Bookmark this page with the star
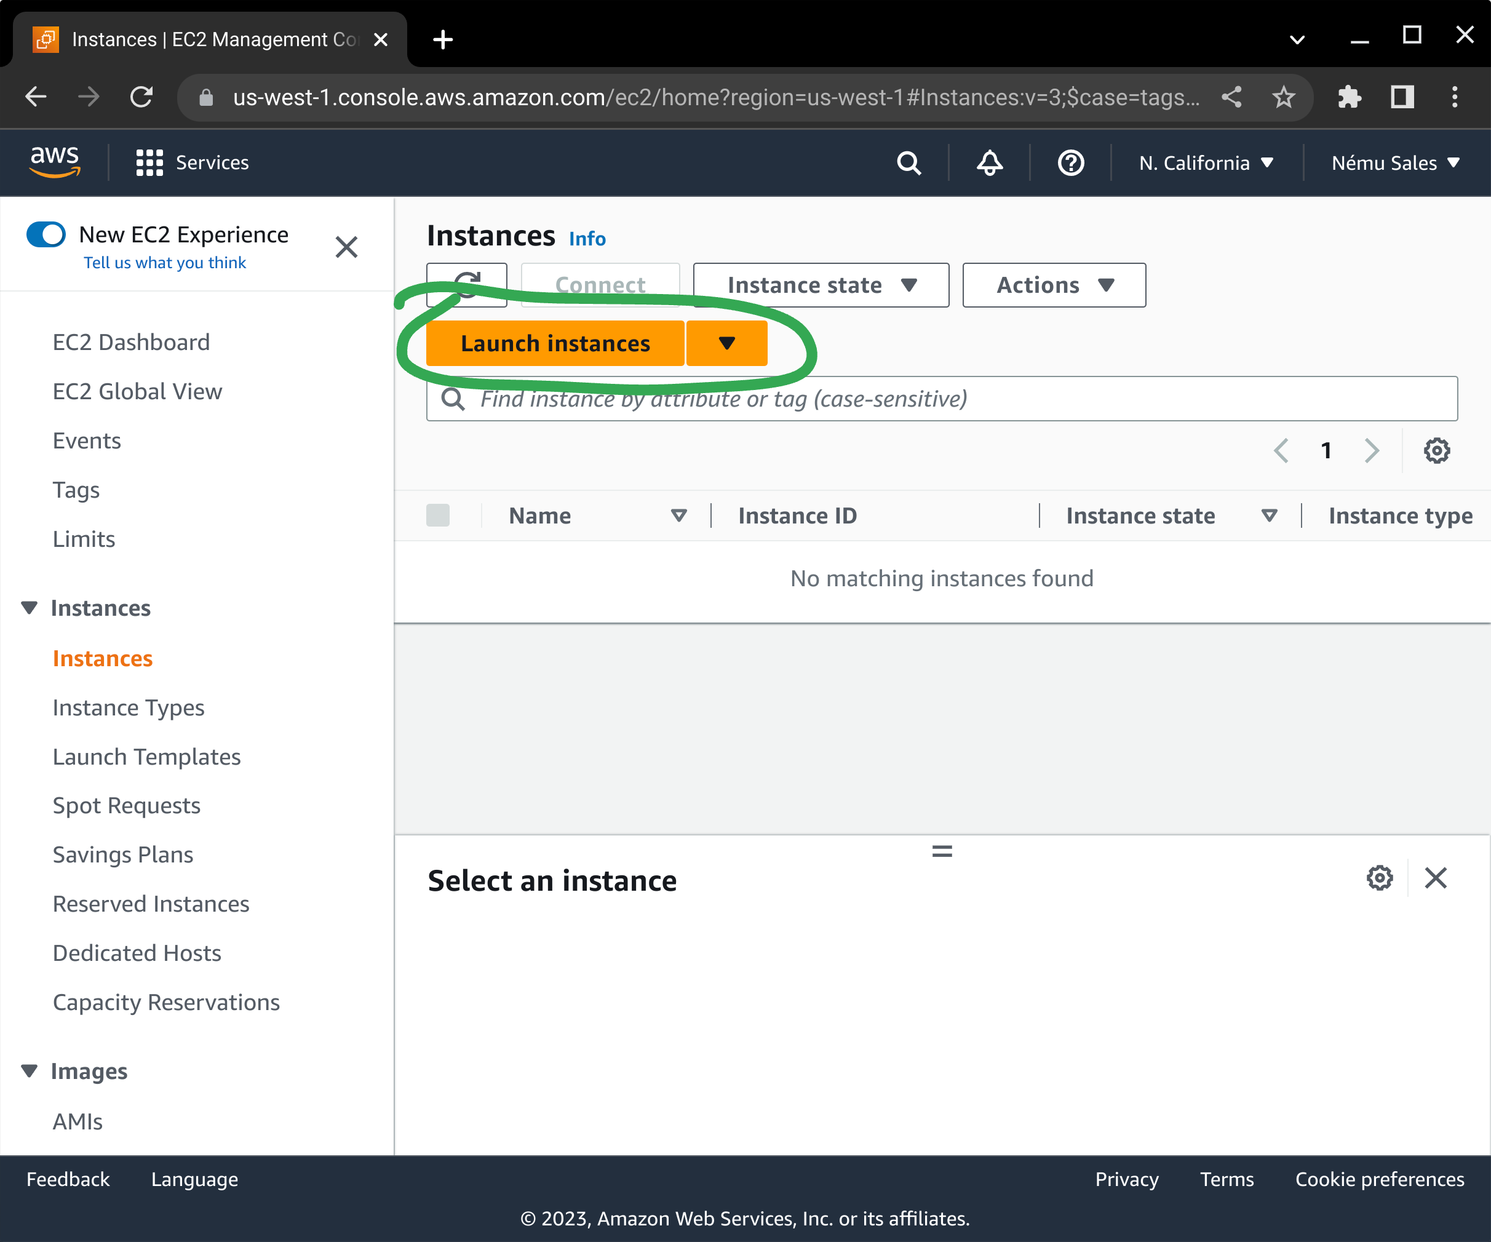Viewport: 1491px width, 1242px height. pyautogui.click(x=1284, y=97)
